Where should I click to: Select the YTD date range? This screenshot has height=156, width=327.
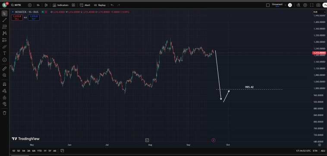click(39, 151)
